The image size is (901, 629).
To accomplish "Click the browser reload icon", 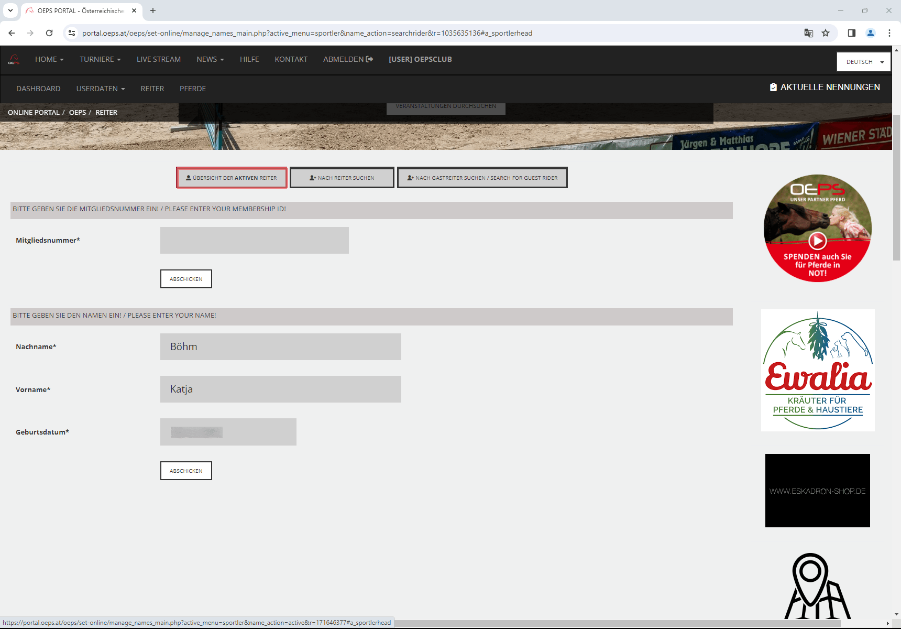I will [x=49, y=33].
